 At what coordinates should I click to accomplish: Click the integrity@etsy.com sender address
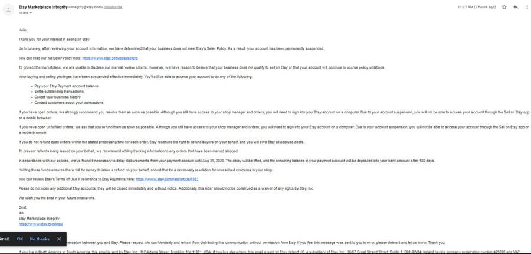coord(86,7)
